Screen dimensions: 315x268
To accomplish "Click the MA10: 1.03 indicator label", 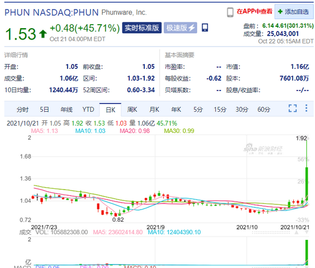I will click(90, 131).
